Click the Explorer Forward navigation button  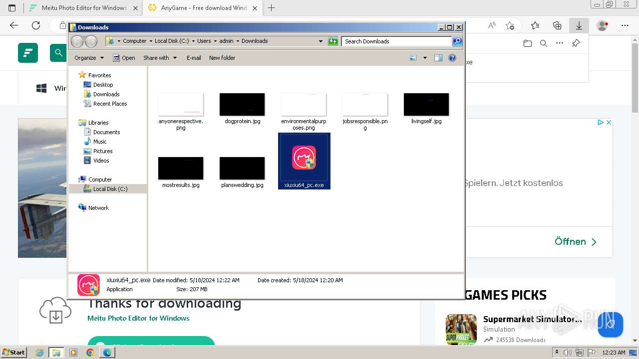tap(91, 41)
